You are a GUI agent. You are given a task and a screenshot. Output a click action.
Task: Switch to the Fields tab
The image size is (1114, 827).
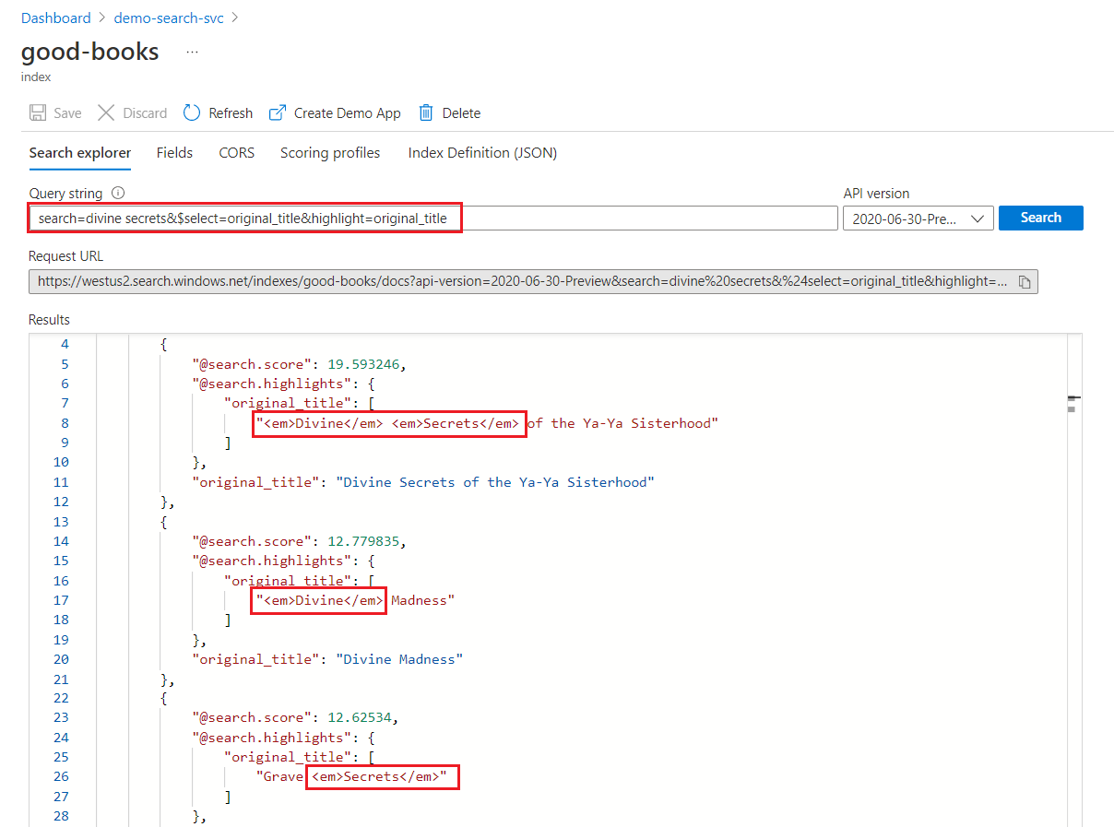coord(174,153)
